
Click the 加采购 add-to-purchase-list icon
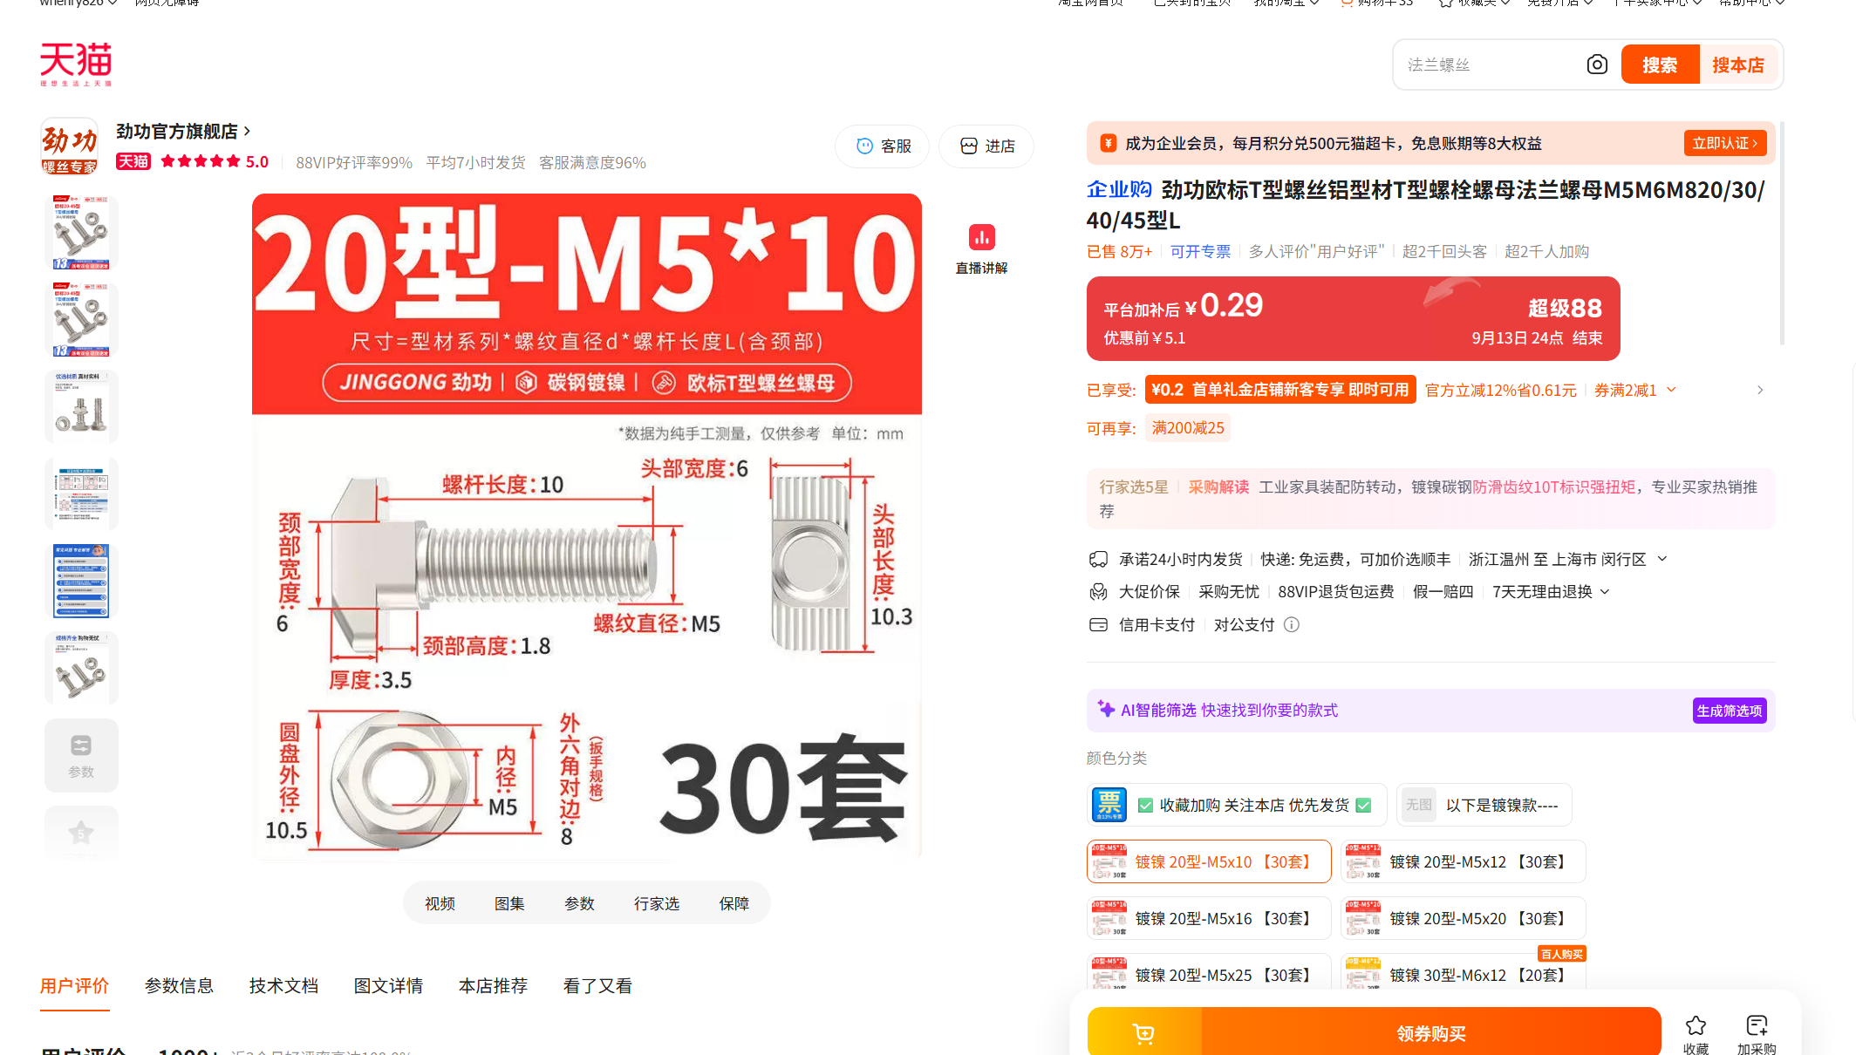1757,1025
